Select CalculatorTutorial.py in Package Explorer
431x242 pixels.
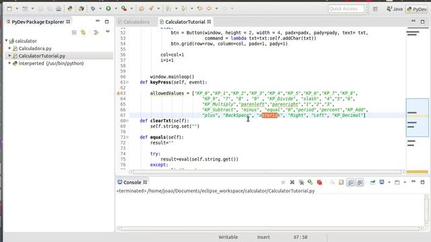pyautogui.click(x=42, y=56)
